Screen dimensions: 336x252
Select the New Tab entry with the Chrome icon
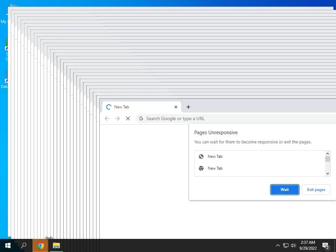tap(260, 168)
